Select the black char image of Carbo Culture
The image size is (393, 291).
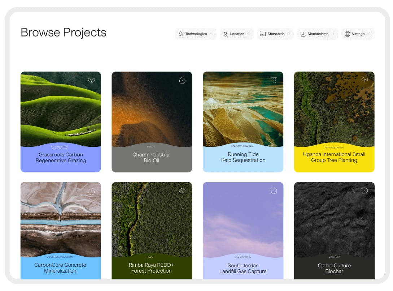[x=334, y=219]
